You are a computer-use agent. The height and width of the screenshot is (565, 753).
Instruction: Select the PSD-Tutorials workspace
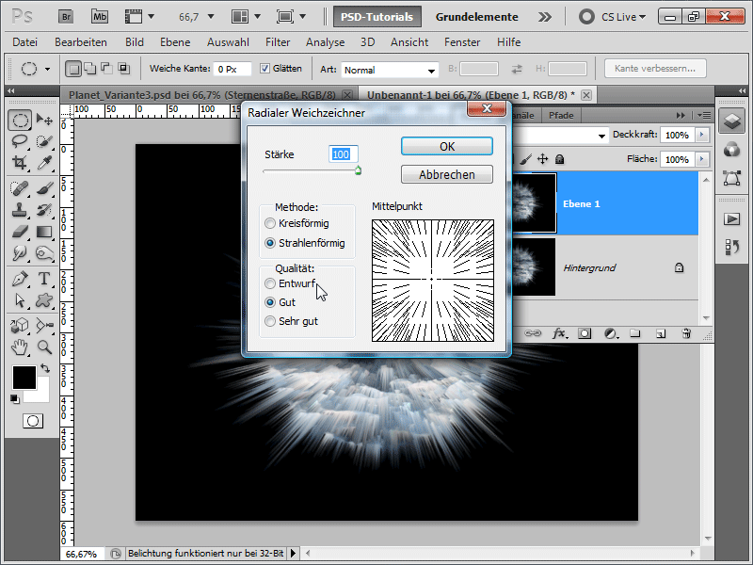377,17
